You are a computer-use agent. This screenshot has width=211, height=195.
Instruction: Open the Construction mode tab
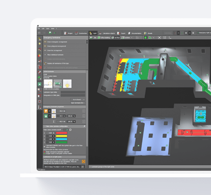coord(81,33)
